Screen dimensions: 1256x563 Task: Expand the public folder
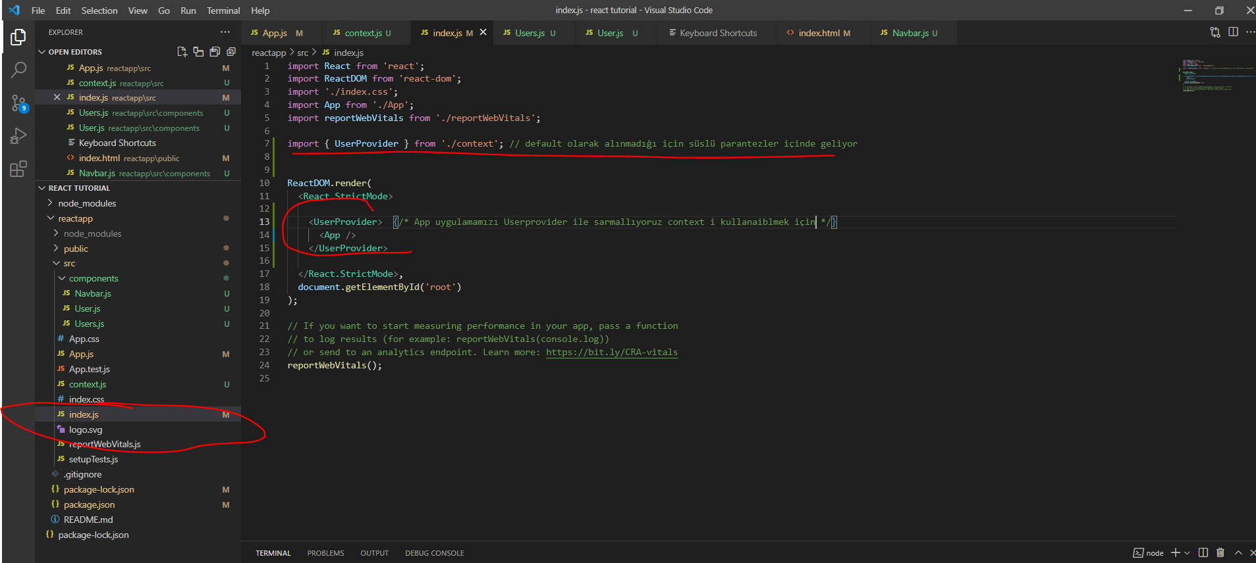76,249
